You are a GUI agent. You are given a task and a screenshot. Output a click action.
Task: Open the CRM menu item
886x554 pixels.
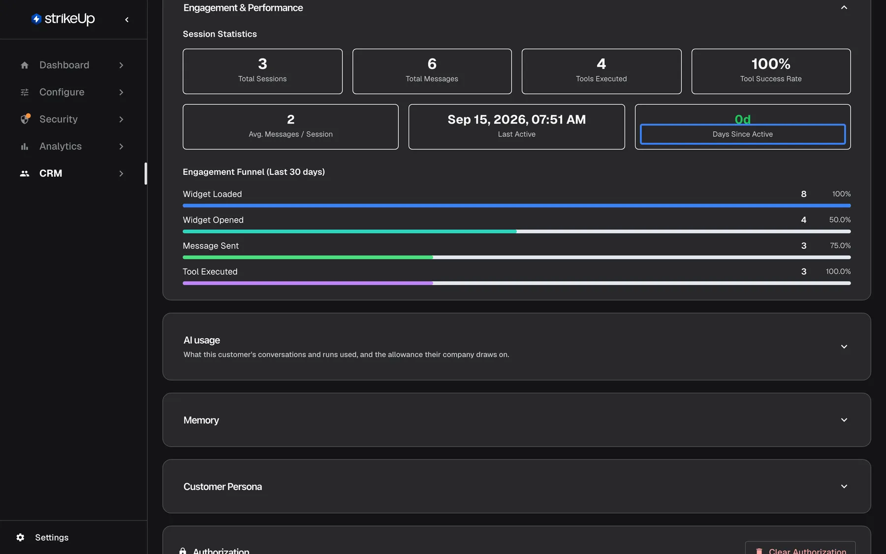pos(73,173)
